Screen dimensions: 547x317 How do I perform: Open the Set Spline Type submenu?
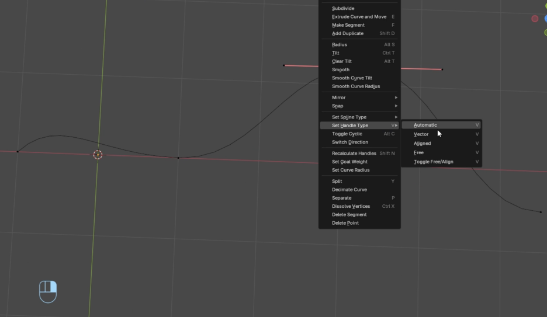359,117
